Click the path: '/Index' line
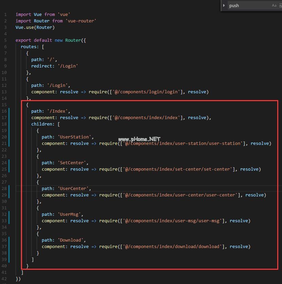Screen dimensions: 282x284 [51, 111]
